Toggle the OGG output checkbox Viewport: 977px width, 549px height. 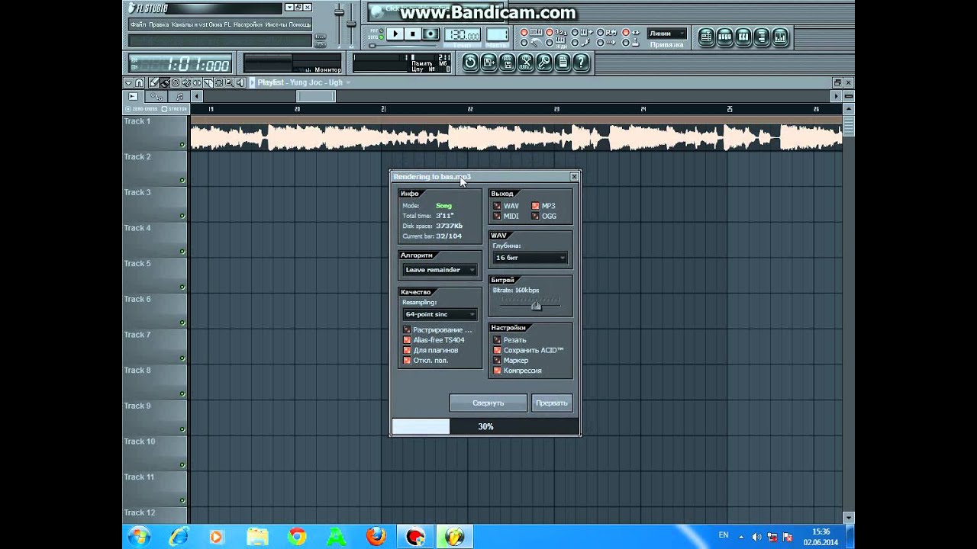point(535,216)
